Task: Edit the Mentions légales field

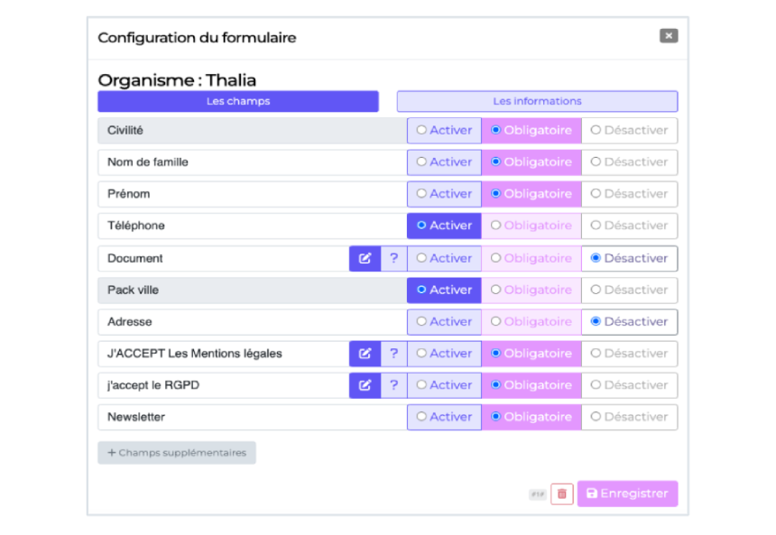Action: [365, 354]
